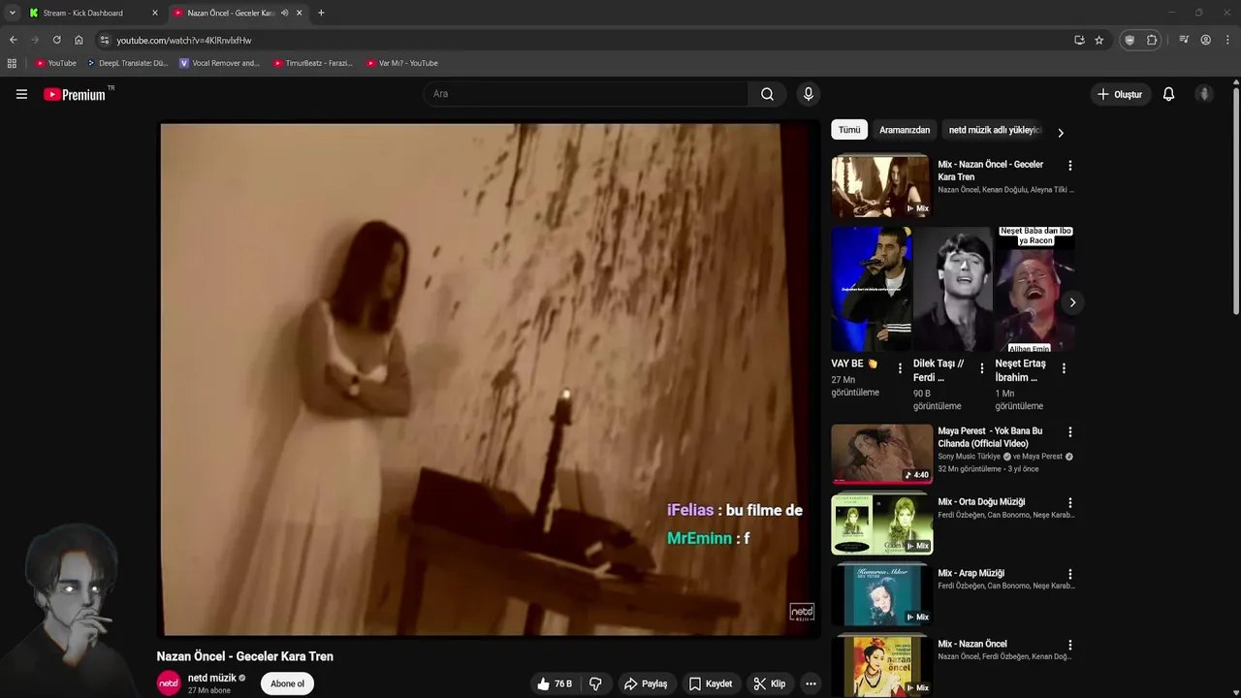This screenshot has height=698, width=1241.
Task: Open Mix - Orta Doğu Müziği thumbnail
Action: pos(881,524)
